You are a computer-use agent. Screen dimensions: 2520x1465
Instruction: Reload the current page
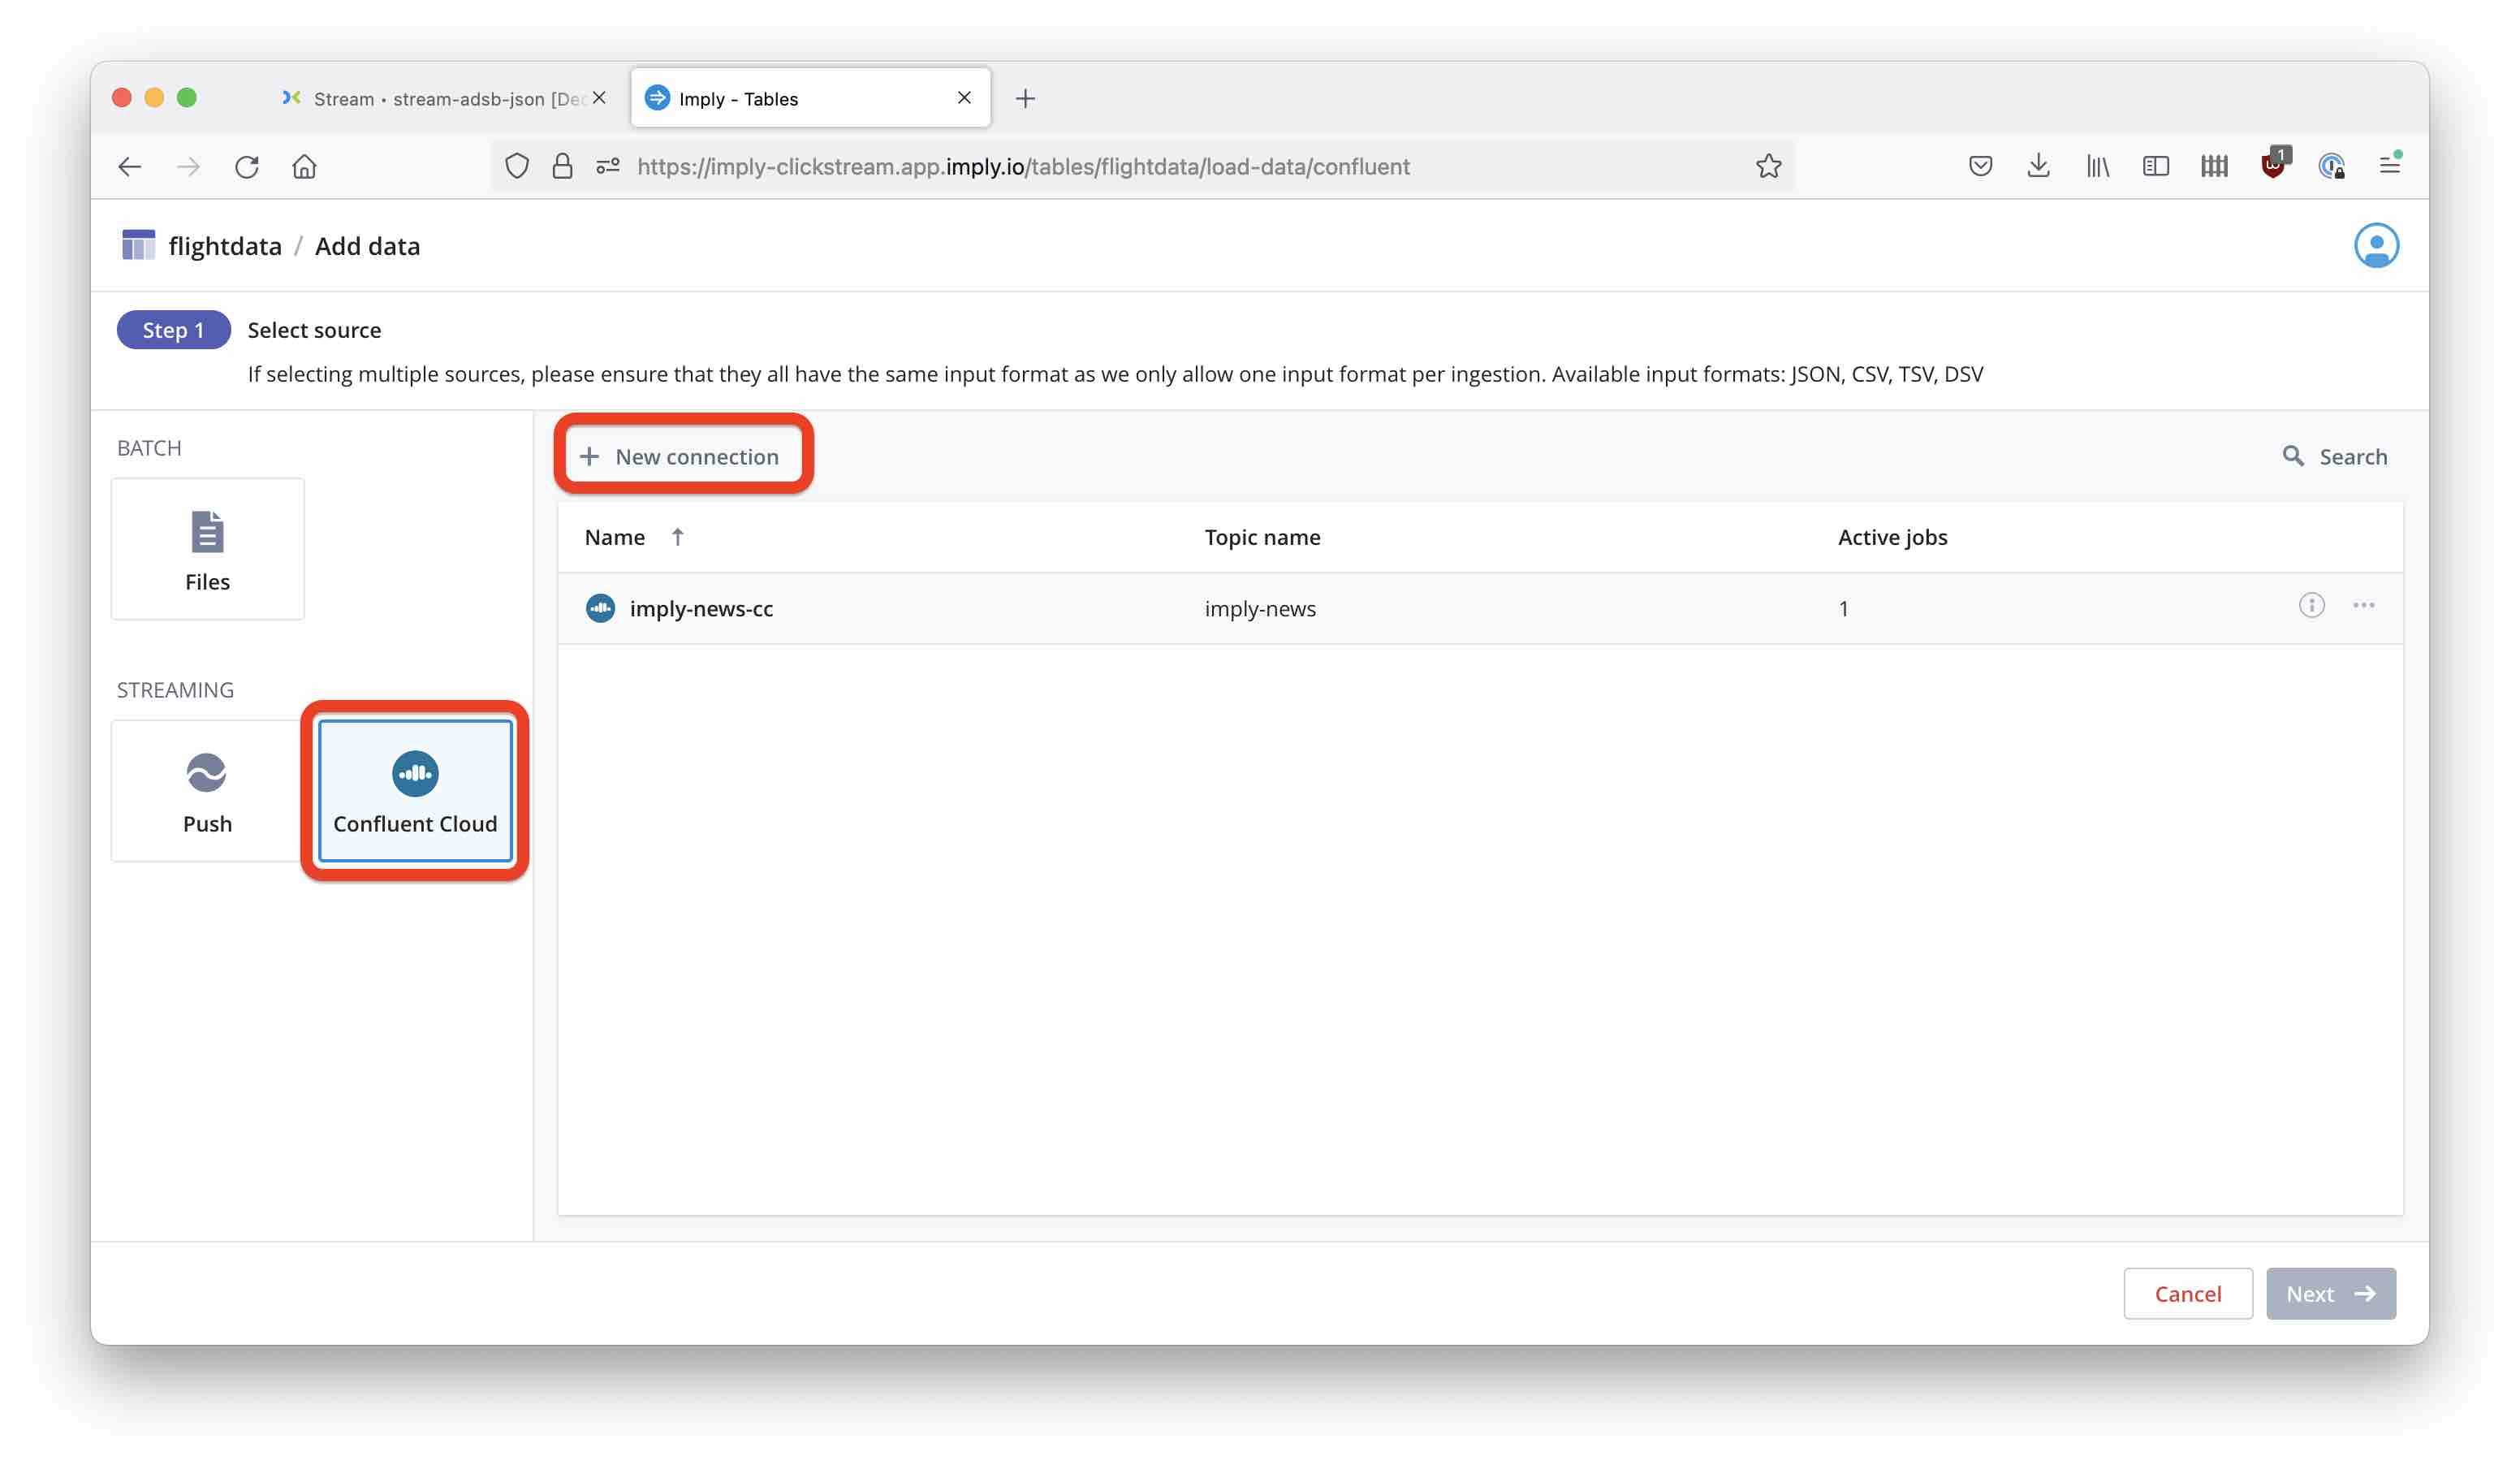(x=246, y=166)
